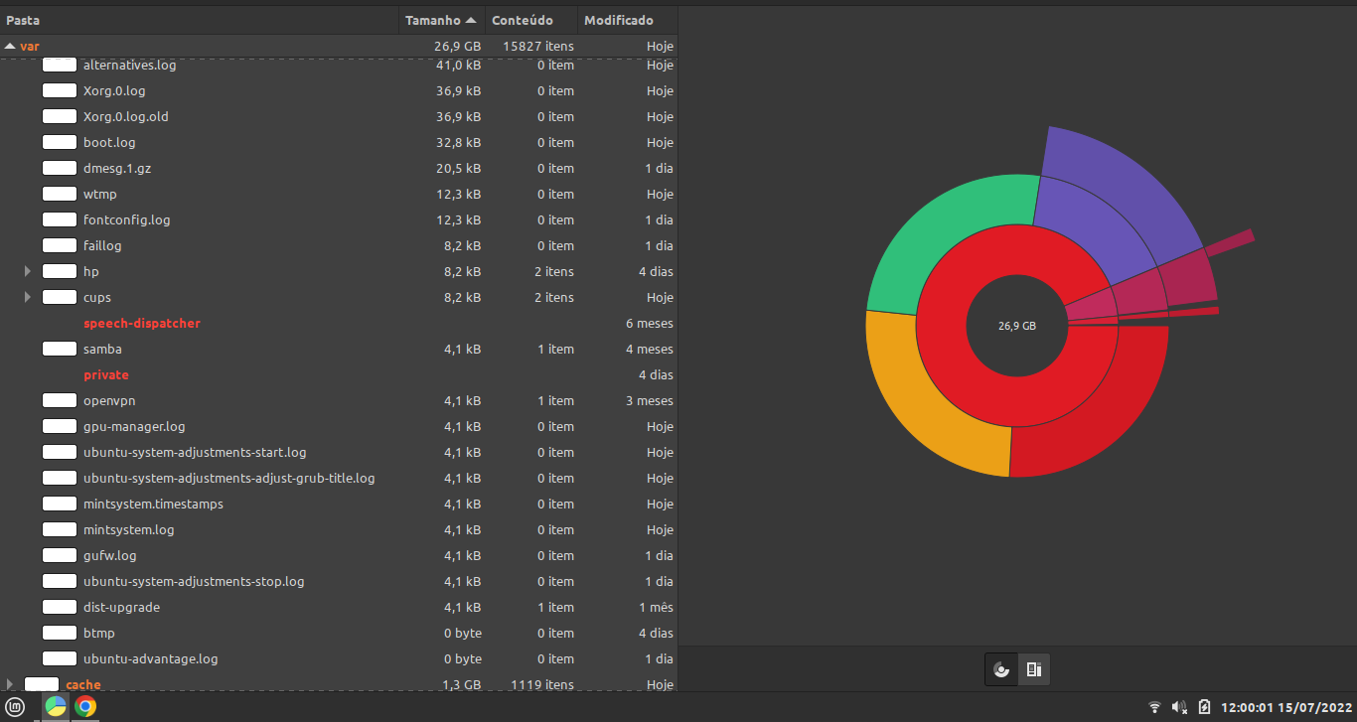The image size is (1357, 722).
Task: Select the boot.log row
Action: coord(109,142)
